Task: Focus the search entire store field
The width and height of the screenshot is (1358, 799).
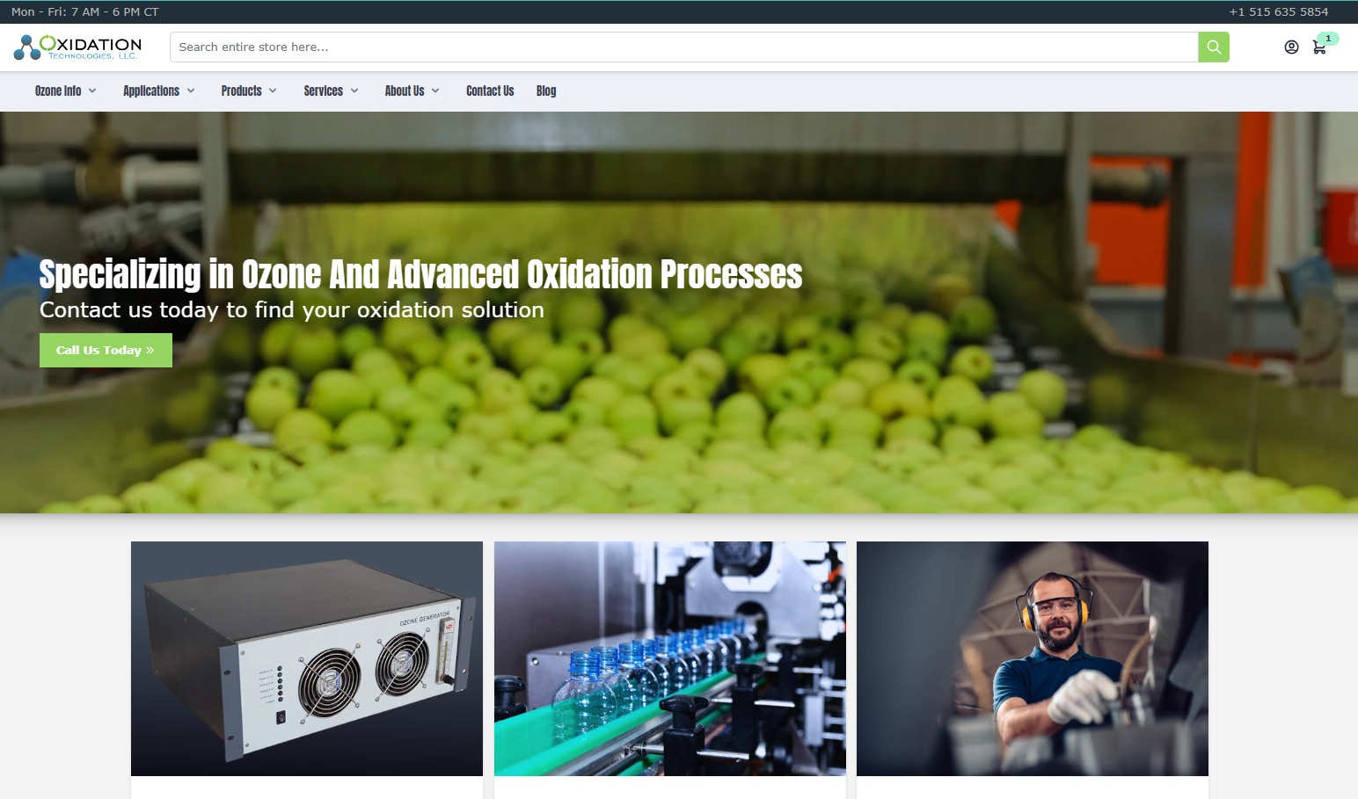Action: tap(683, 47)
